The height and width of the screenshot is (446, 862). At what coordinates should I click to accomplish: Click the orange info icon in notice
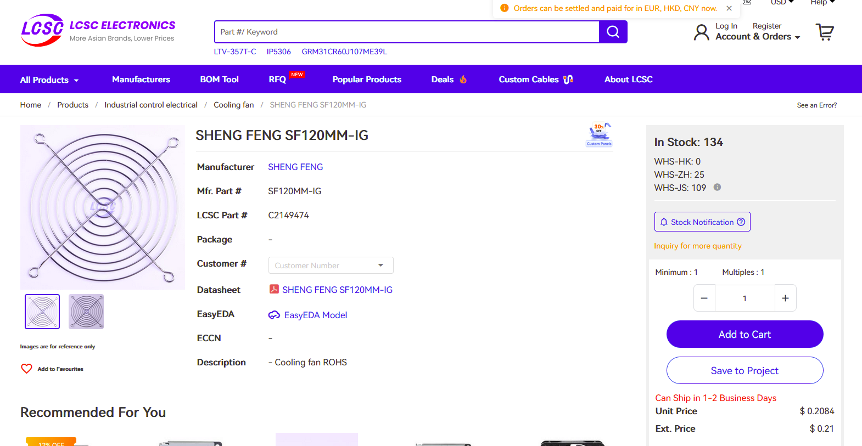(505, 8)
